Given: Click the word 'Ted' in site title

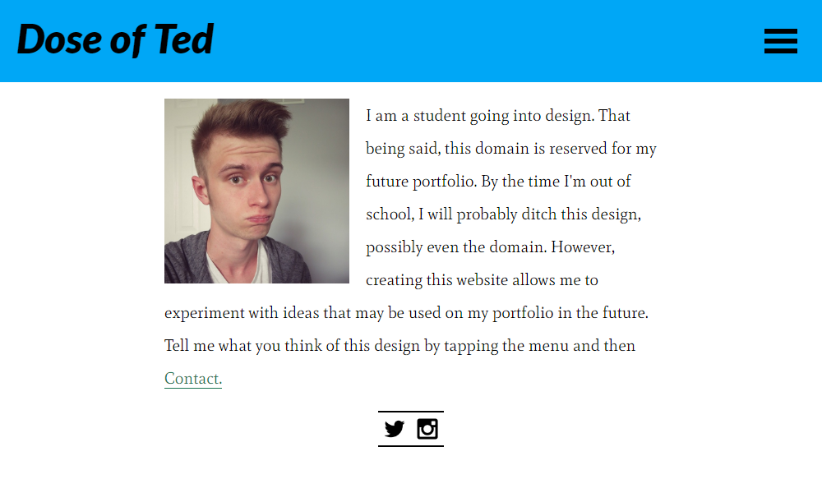Looking at the screenshot, I should pos(184,39).
